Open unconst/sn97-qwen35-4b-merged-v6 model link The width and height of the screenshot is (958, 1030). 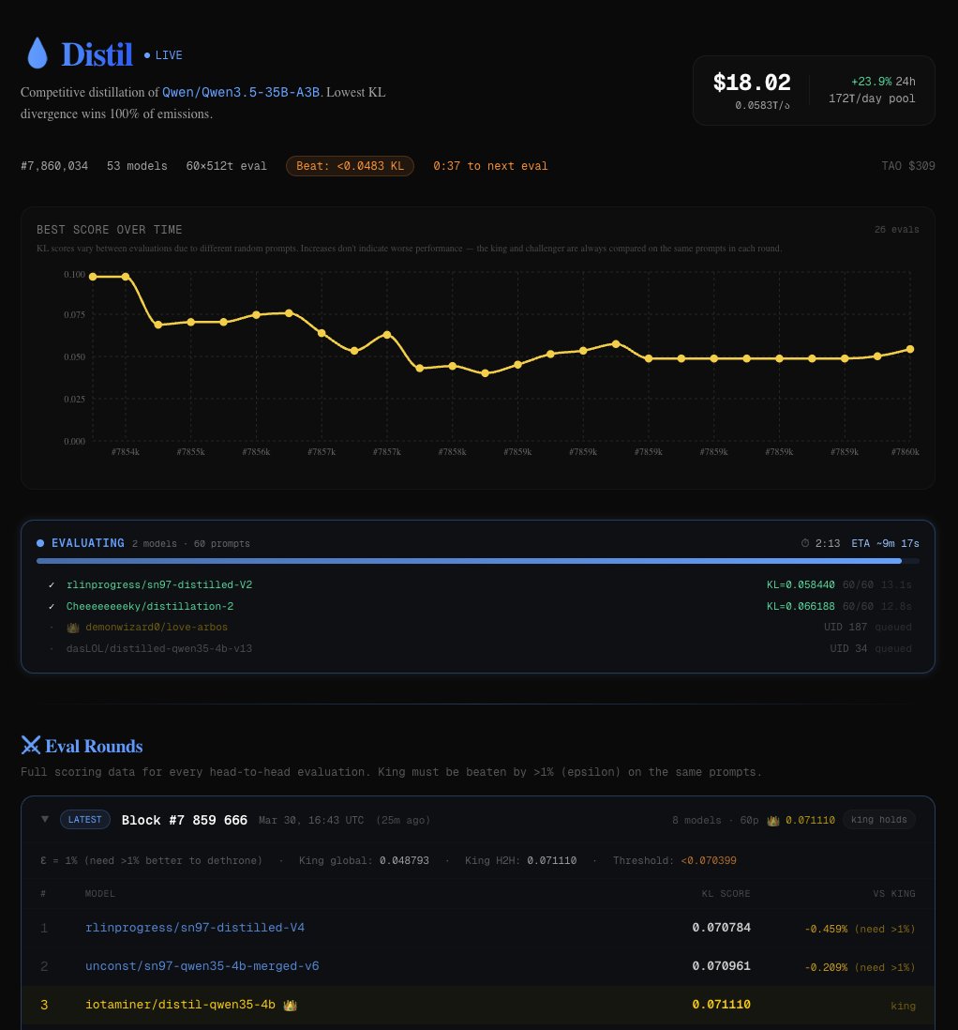click(202, 966)
